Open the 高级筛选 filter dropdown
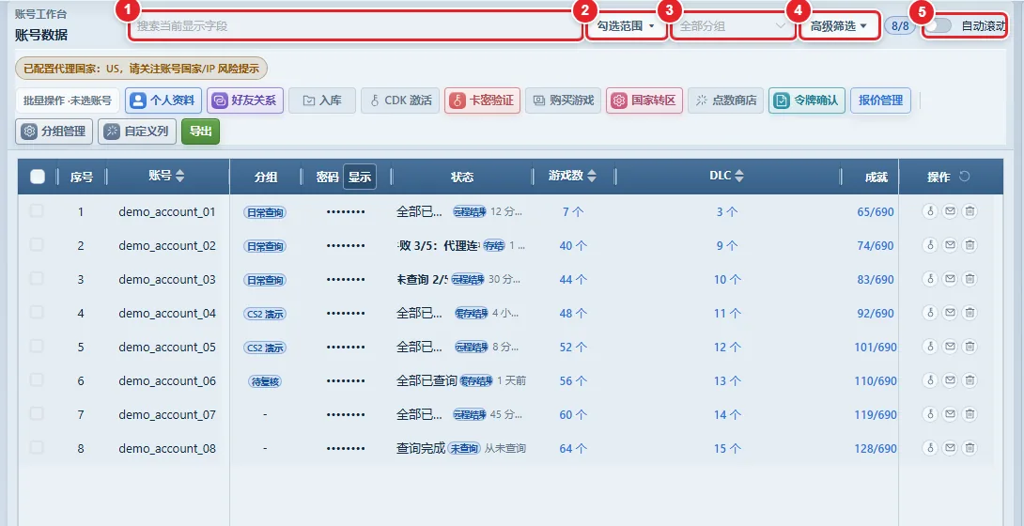The width and height of the screenshot is (1024, 526). [839, 26]
